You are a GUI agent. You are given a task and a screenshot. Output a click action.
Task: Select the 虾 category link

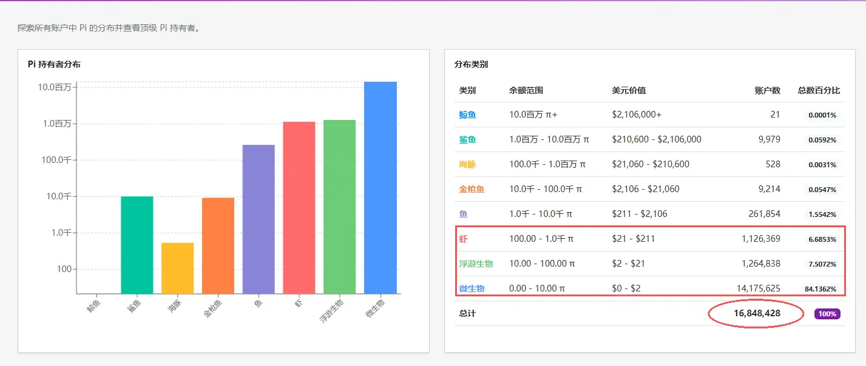click(463, 239)
